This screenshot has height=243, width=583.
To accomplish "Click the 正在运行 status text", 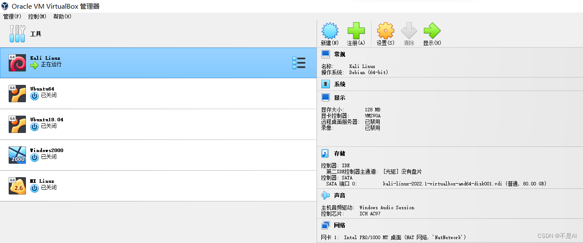I will (x=51, y=65).
